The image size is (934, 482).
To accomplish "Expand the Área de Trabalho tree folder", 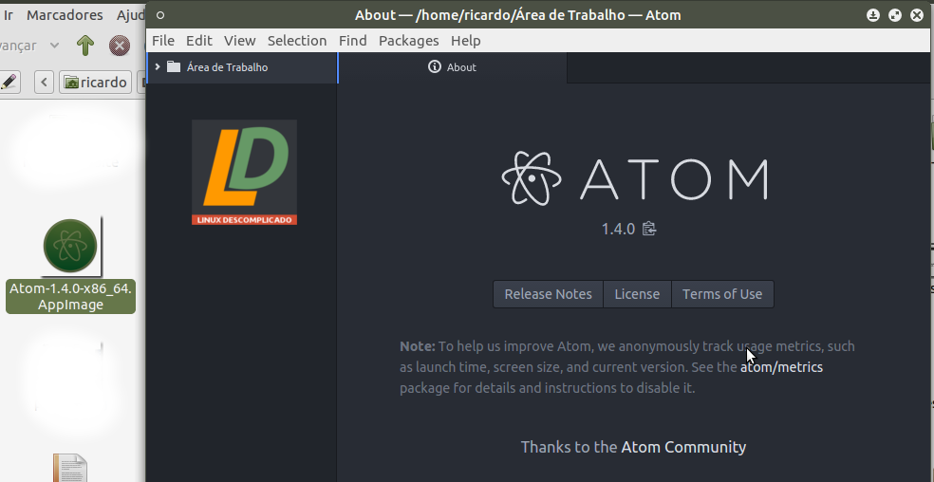I will coord(158,66).
